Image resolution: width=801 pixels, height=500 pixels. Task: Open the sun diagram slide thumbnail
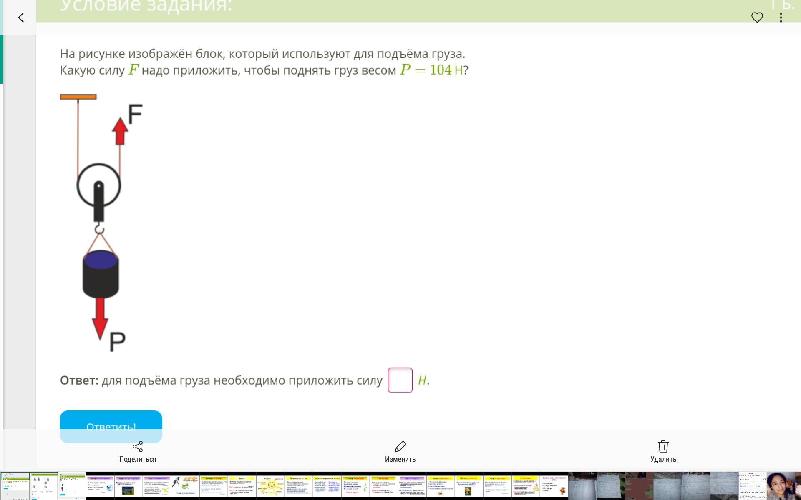270,486
